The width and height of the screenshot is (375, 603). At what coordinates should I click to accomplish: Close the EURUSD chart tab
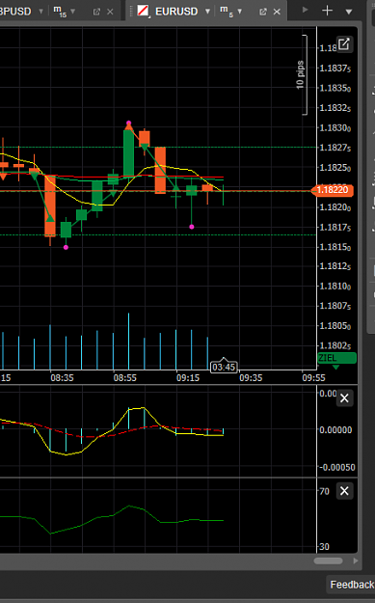click(277, 12)
